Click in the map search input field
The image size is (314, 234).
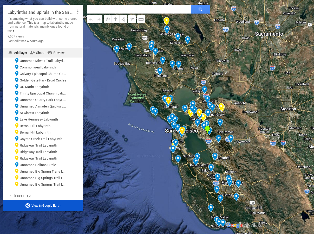139,9
